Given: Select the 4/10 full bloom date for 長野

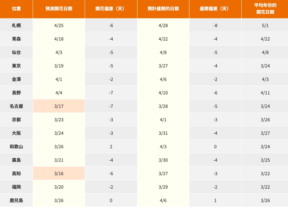Looking at the screenshot, I should 163,93.
